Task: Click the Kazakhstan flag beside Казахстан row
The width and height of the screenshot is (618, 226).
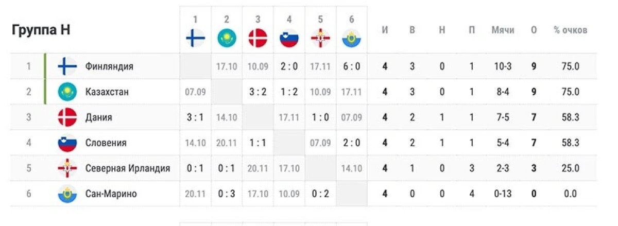Action: [x=67, y=92]
